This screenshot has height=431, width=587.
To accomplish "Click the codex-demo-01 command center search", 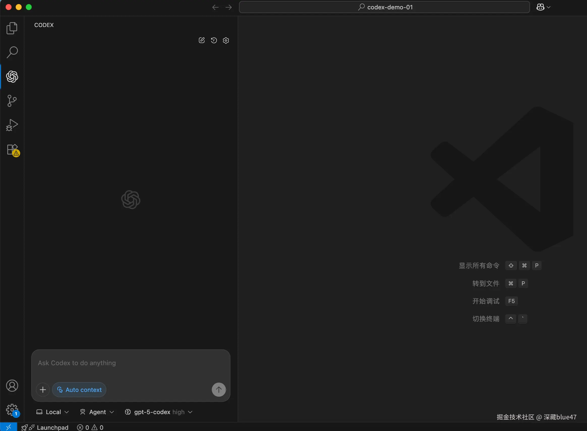I will [384, 7].
